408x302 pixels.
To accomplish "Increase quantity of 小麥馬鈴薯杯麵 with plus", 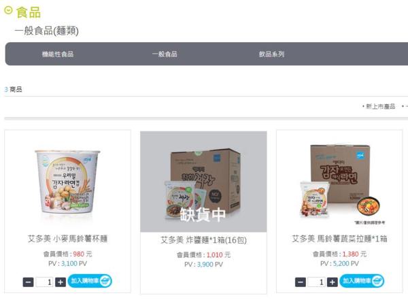I will point(61,282).
